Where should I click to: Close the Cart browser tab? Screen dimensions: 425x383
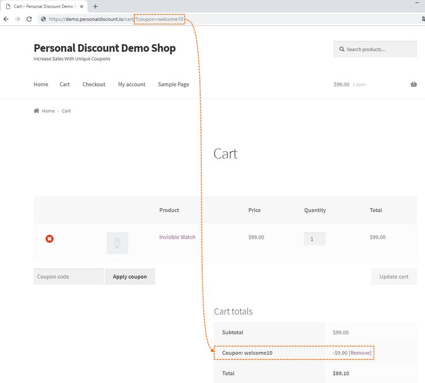(82, 6)
